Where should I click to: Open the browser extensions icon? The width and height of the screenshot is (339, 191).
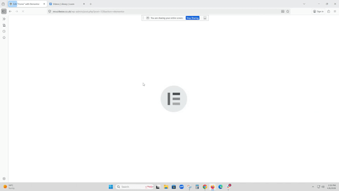329,11
